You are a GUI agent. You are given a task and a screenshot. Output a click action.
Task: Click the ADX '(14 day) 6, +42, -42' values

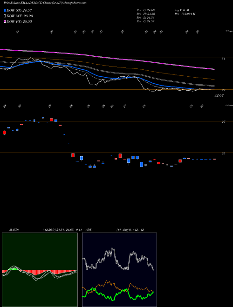tap(130, 230)
